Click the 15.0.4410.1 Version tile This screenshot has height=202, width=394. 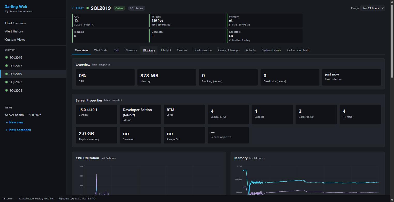coord(96,114)
